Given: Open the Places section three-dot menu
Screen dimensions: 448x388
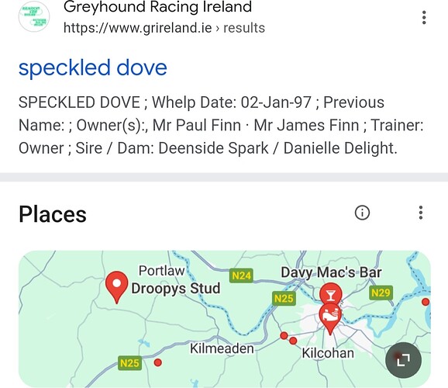Looking at the screenshot, I should point(421,213).
